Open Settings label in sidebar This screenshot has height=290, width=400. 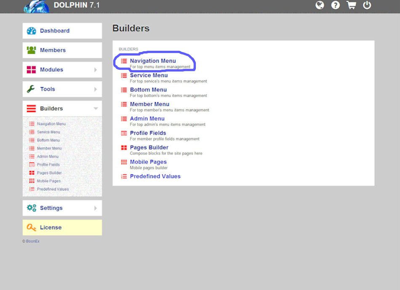[51, 208]
